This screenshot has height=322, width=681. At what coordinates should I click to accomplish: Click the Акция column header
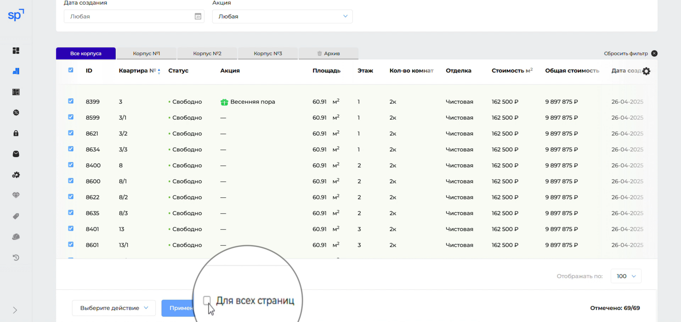click(230, 71)
